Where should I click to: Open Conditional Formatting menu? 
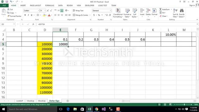(x=118, y=13)
